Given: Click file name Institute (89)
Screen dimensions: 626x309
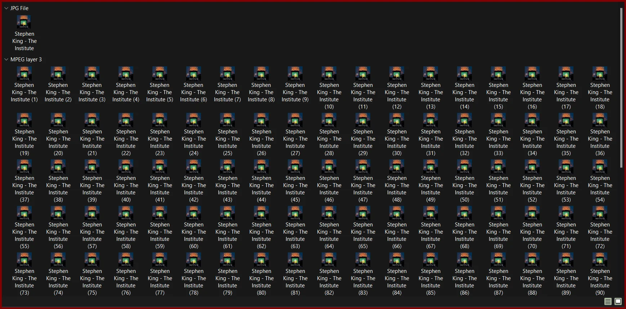Looking at the screenshot, I should [566, 282].
